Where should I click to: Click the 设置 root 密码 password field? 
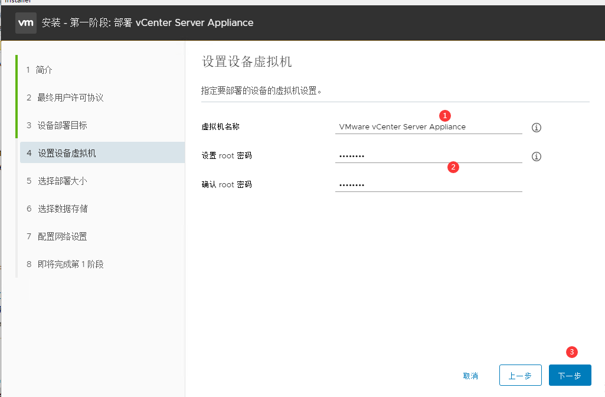[428, 156]
